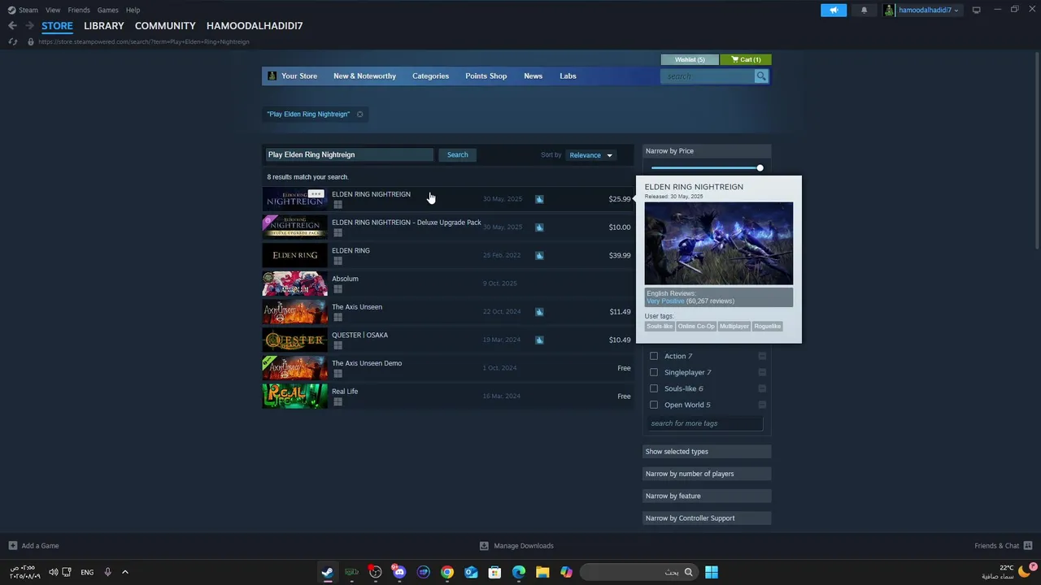Open the Friends menu

79,10
